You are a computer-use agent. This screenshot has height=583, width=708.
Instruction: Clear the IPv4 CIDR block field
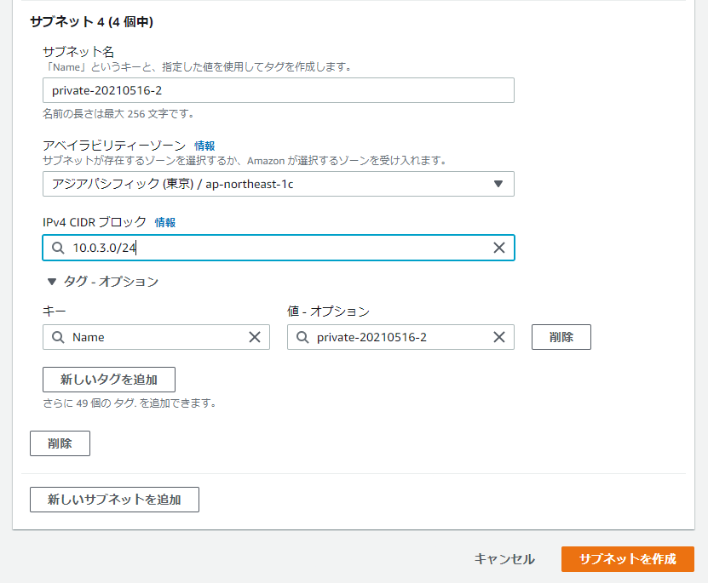499,248
